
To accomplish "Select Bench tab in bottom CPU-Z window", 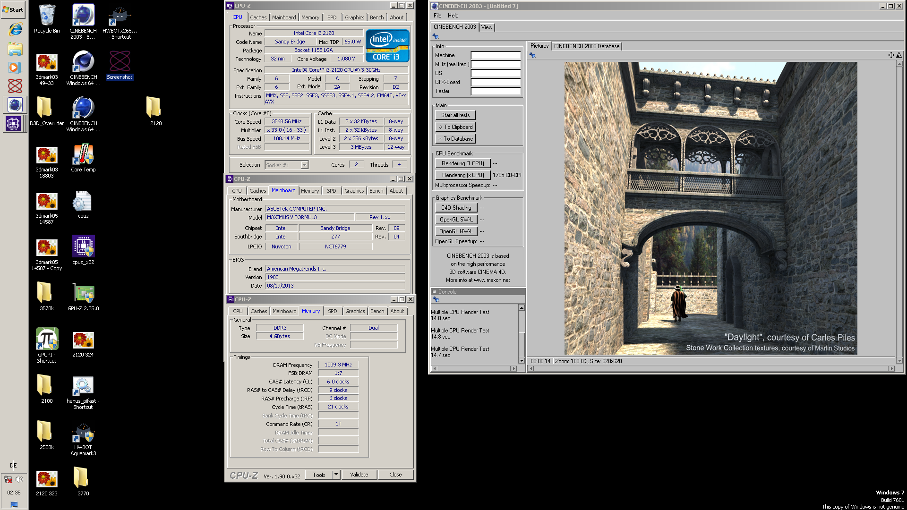I will pyautogui.click(x=377, y=311).
